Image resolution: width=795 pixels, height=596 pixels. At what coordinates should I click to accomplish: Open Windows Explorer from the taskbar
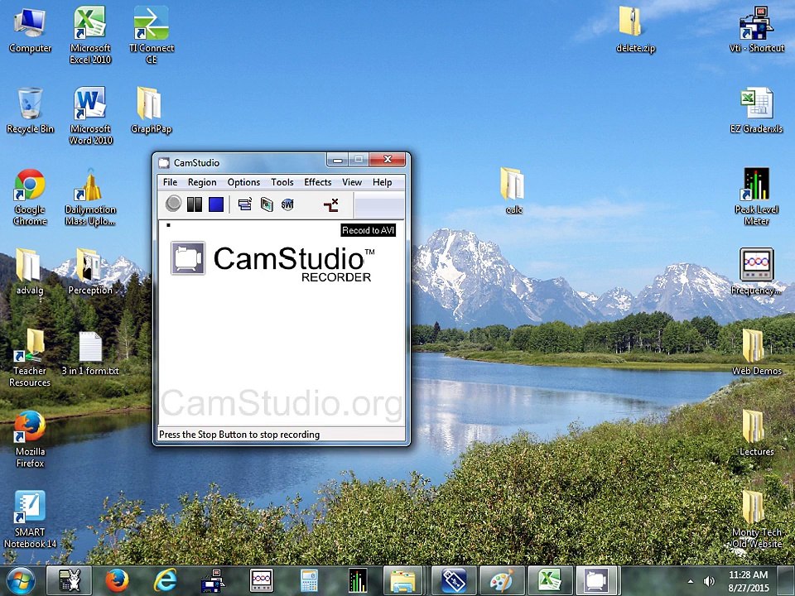point(403,580)
